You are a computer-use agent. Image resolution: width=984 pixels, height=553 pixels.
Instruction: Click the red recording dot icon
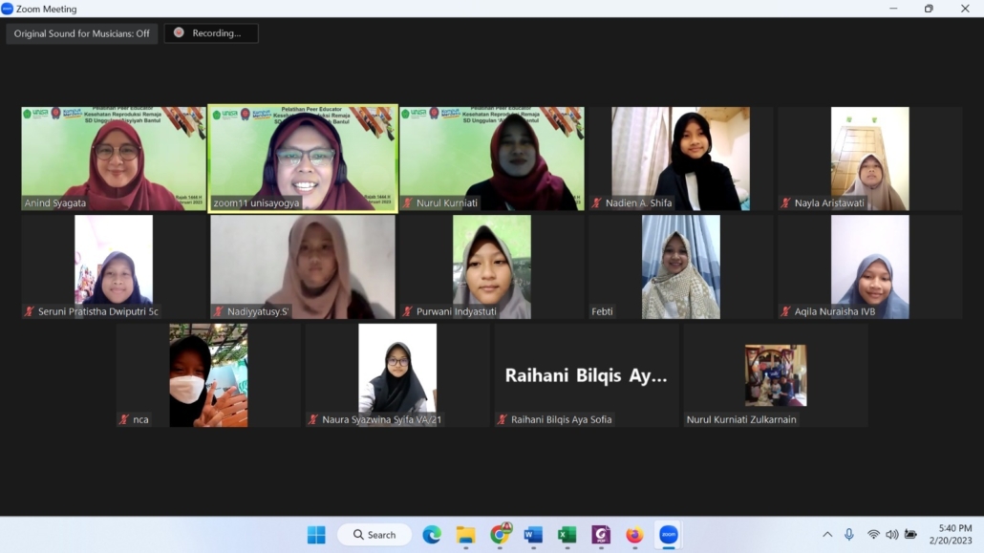(179, 32)
